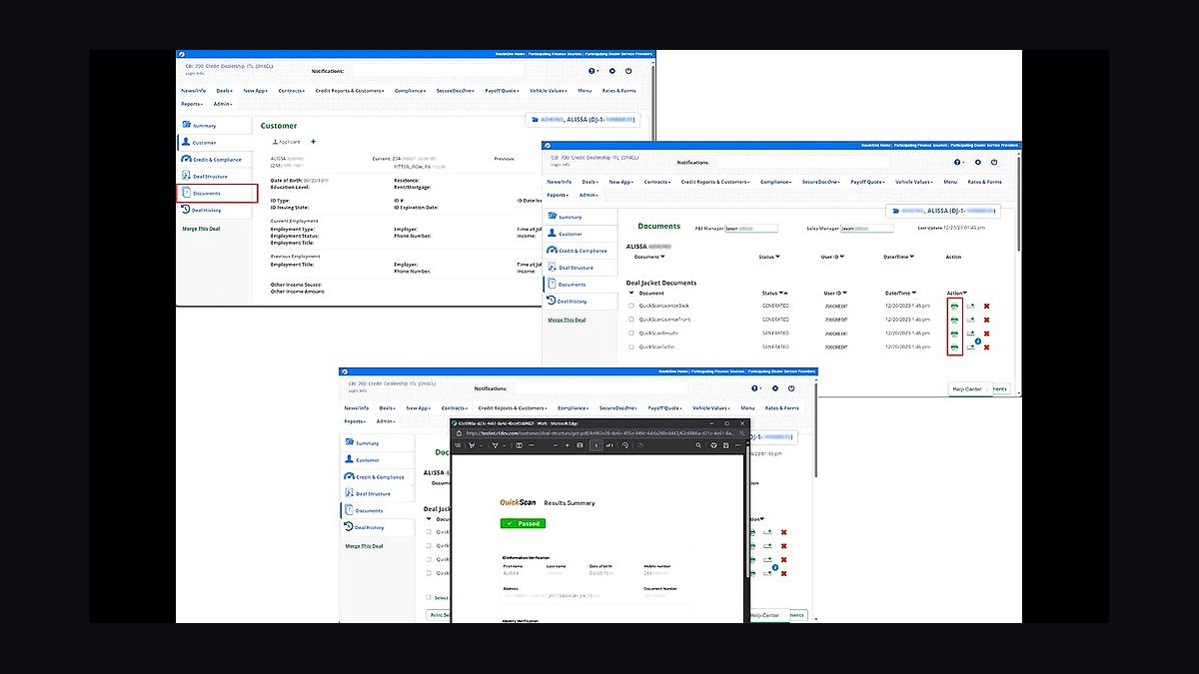Screen dimensions: 1199x674
Task: Tick the Select checkbox left of the PDF window
Action: click(x=429, y=597)
